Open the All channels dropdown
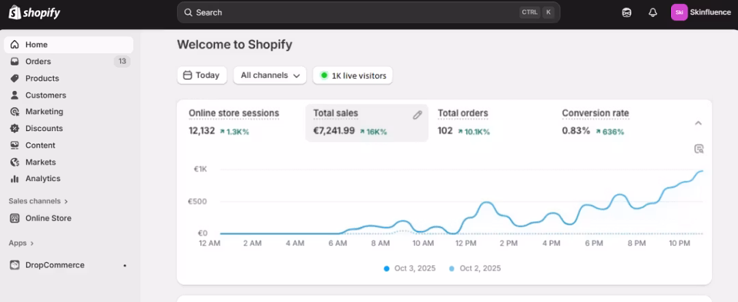The width and height of the screenshot is (738, 302). coord(269,75)
